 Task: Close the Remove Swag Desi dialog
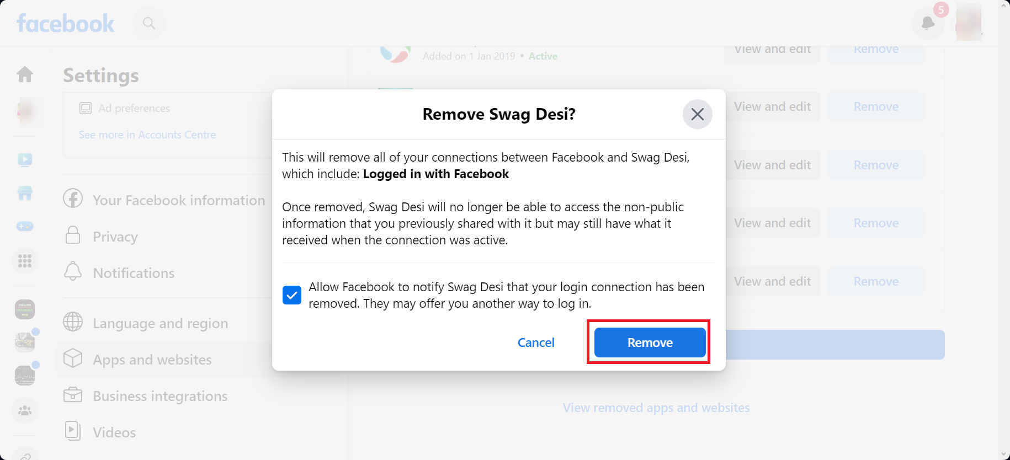697,114
